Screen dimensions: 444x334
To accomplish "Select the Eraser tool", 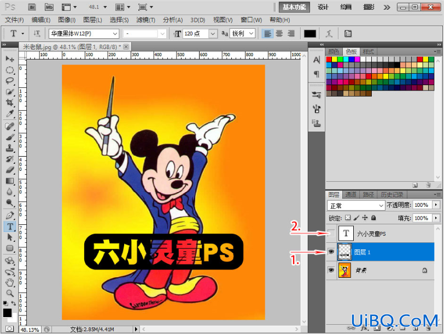I will (10, 170).
